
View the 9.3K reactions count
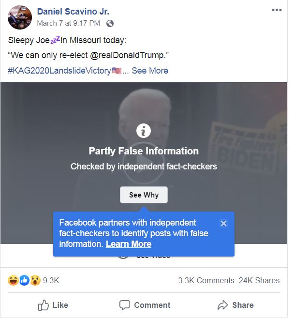[51, 280]
